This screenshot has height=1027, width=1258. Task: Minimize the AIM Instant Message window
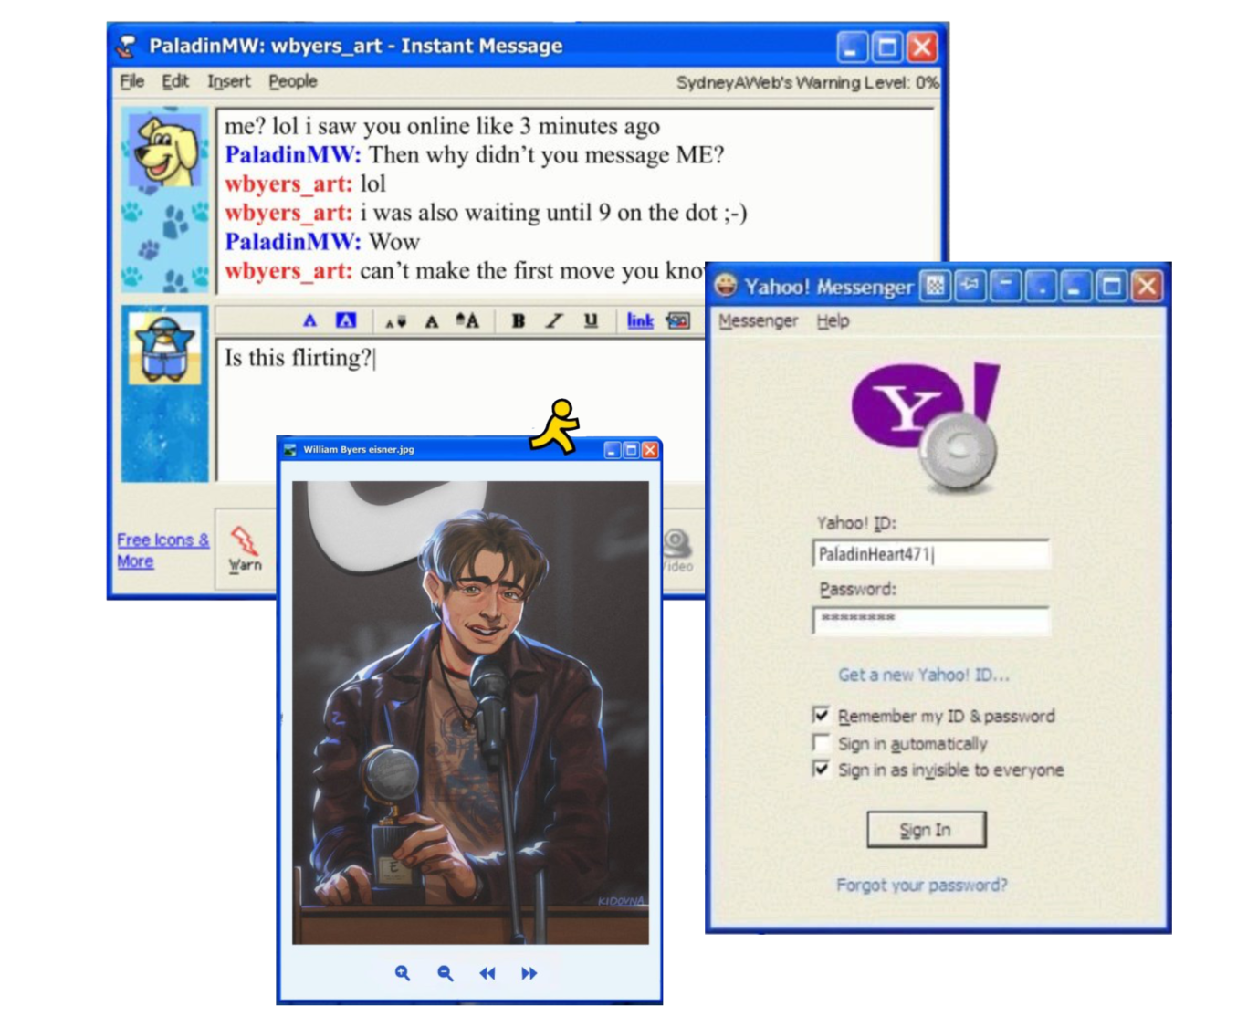coord(852,47)
